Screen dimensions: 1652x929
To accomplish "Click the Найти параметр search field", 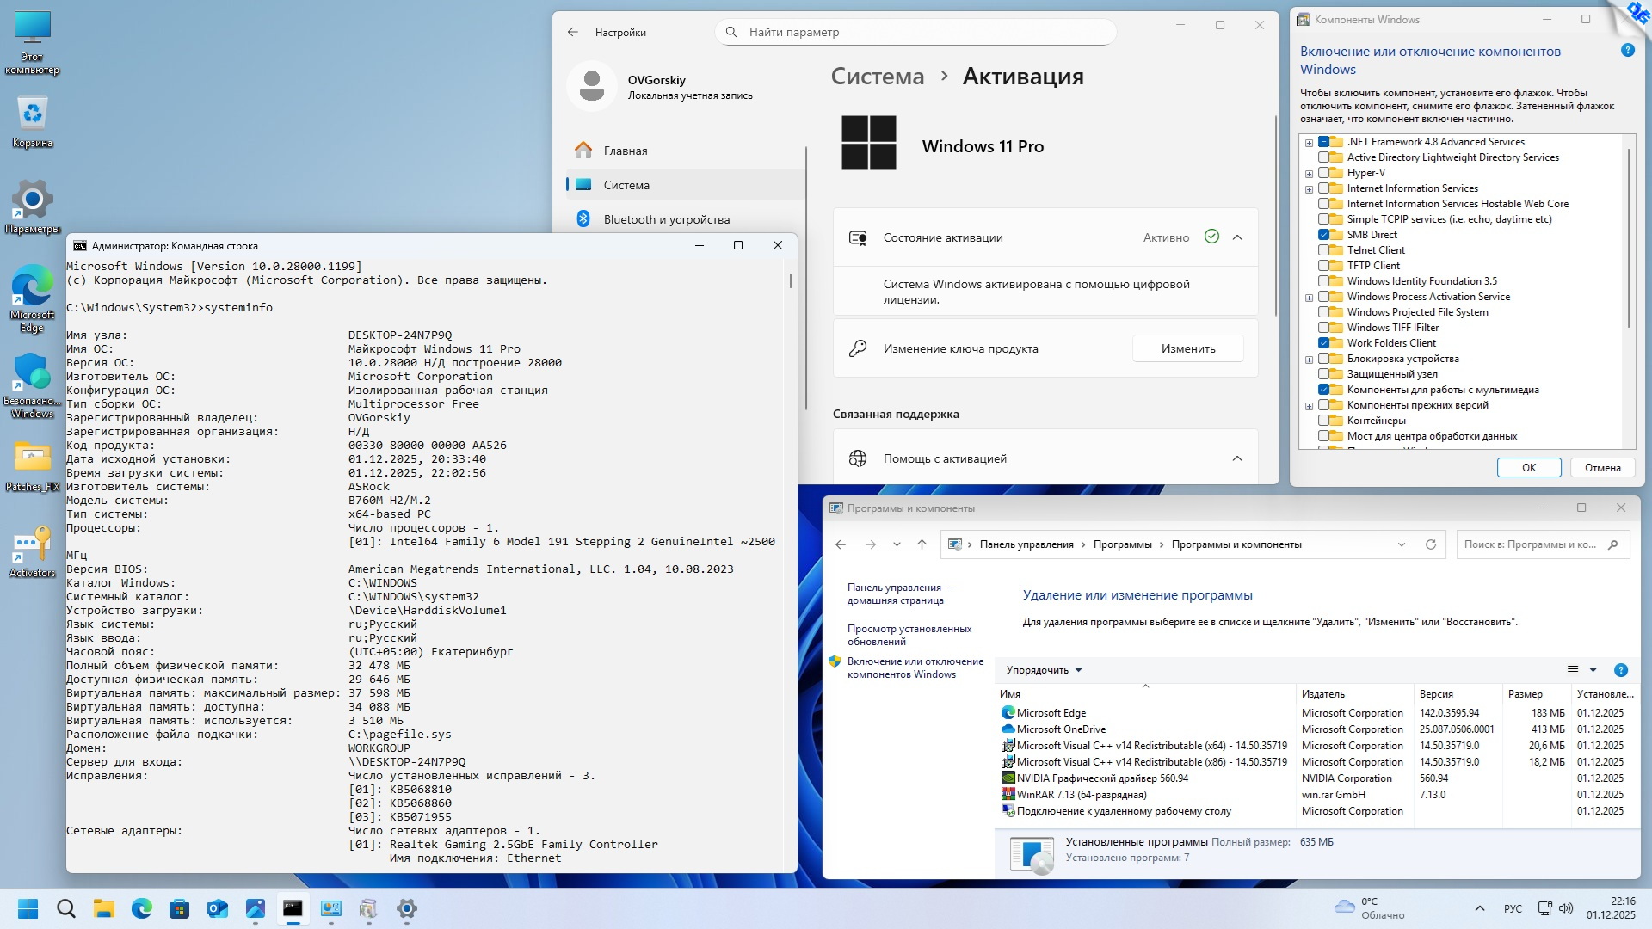I will point(916,32).
